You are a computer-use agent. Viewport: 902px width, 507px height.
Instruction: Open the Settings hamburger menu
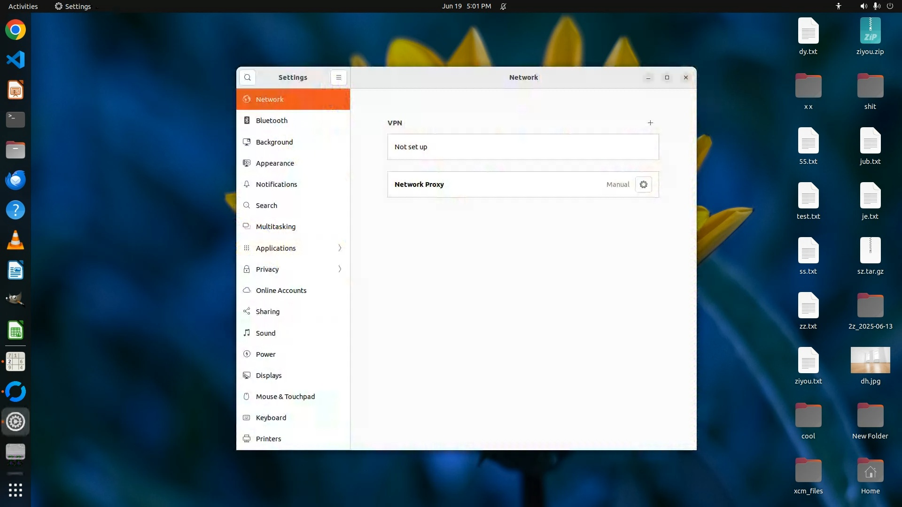click(x=338, y=77)
